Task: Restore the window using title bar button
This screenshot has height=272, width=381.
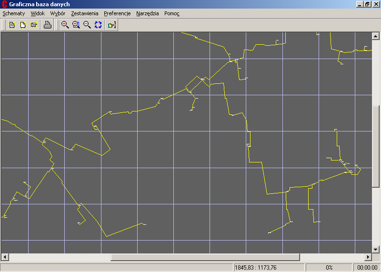Action: point(367,4)
